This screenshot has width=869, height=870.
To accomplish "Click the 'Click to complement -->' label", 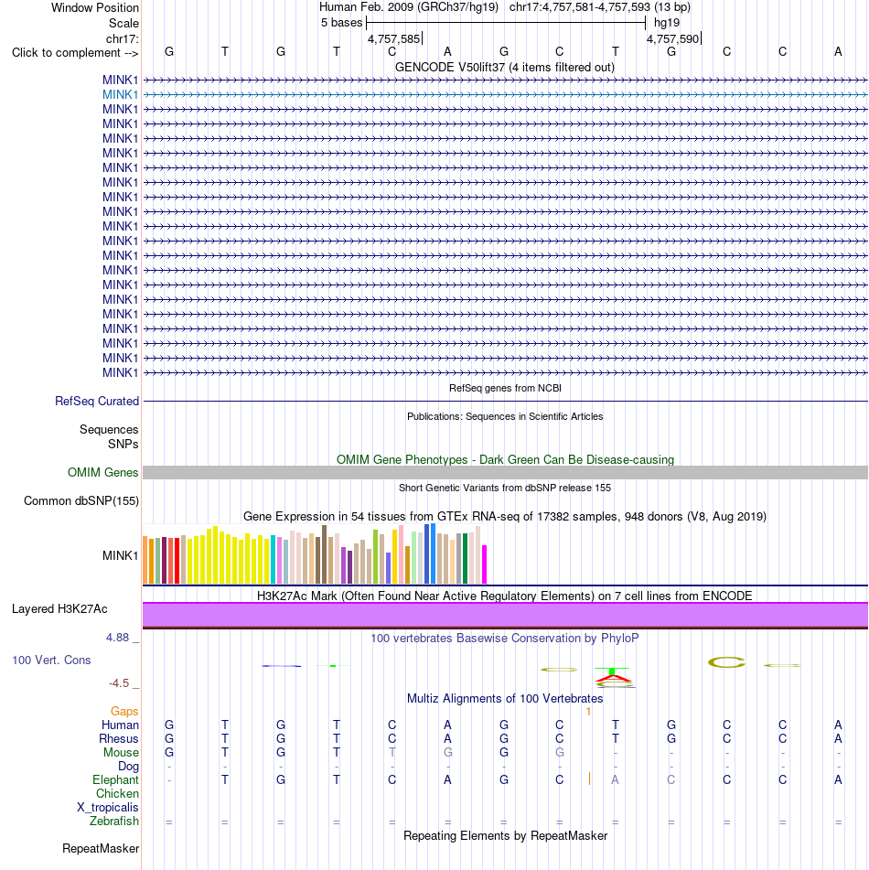I will 75,53.
